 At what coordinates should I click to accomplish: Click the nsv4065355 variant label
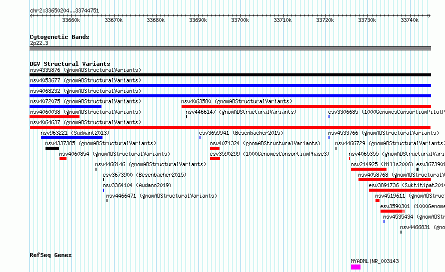pos(397,154)
